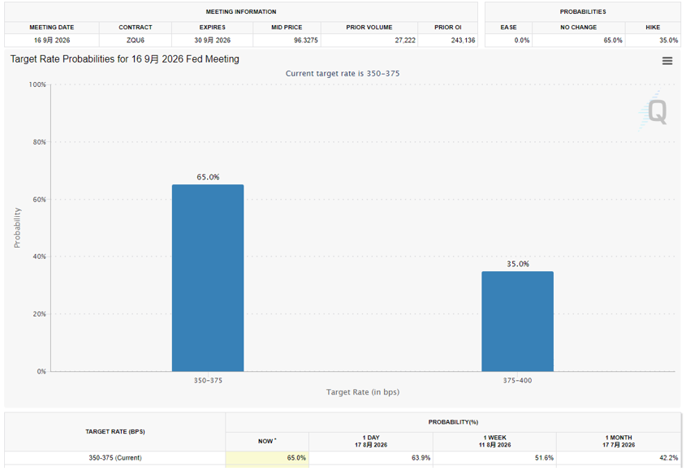Select meeting date cell 16 9月 2026
Viewport: 686px width, 475px height.
(52, 41)
